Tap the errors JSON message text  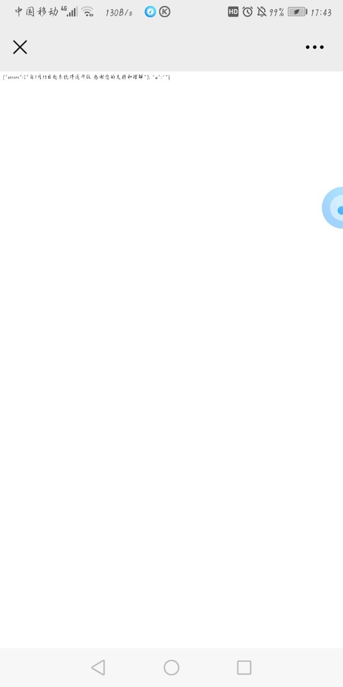point(86,77)
